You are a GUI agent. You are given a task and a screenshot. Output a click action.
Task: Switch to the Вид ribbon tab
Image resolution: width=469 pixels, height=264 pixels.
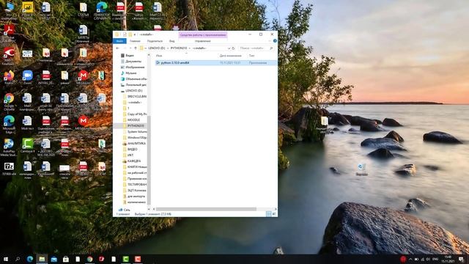(171, 41)
